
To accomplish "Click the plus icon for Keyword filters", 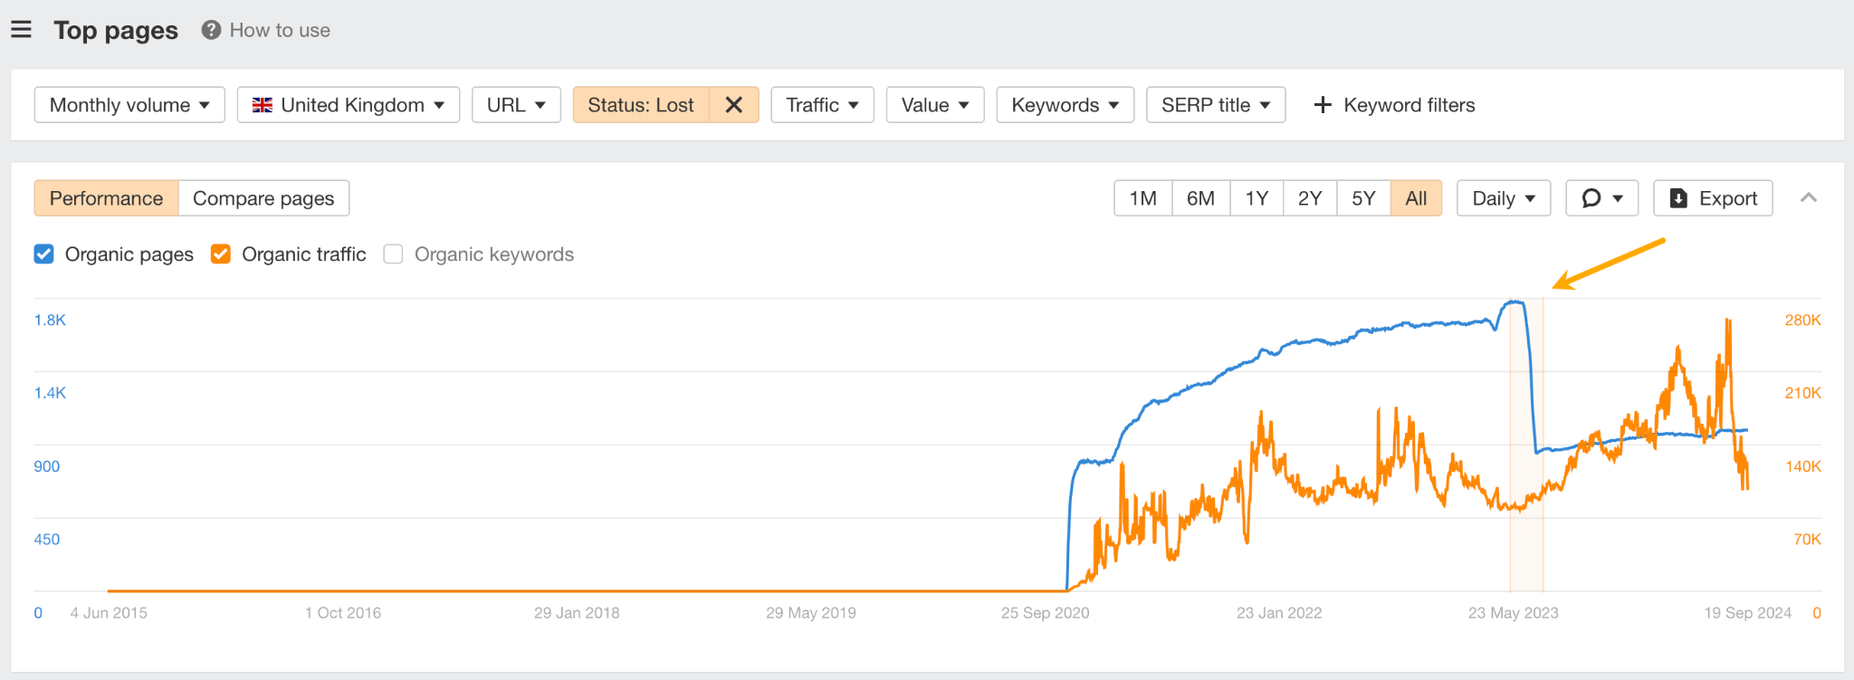I will point(1323,105).
